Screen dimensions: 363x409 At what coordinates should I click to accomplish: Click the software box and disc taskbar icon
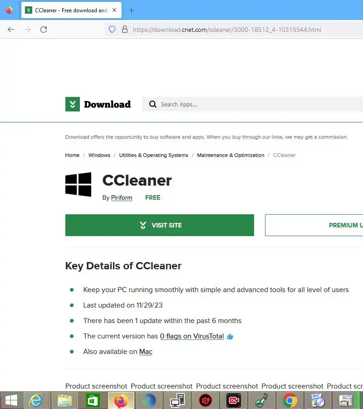(x=318, y=400)
